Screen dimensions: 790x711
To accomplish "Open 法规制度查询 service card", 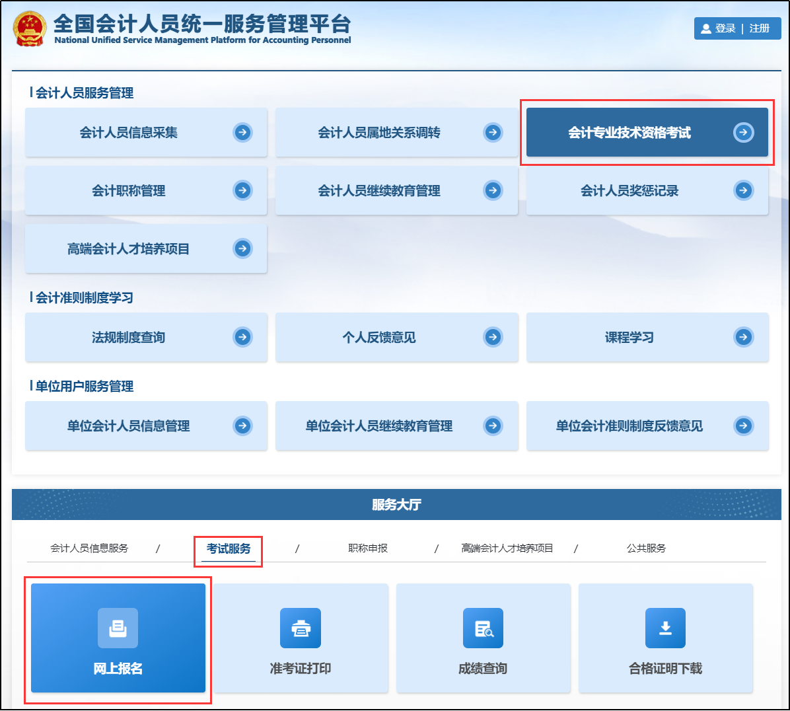I will (145, 337).
